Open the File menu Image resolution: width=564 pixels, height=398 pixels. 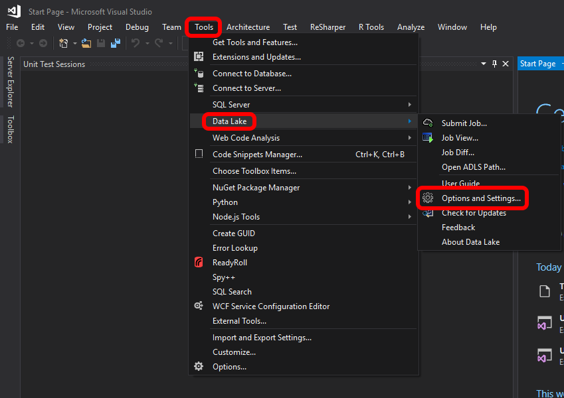tap(12, 27)
